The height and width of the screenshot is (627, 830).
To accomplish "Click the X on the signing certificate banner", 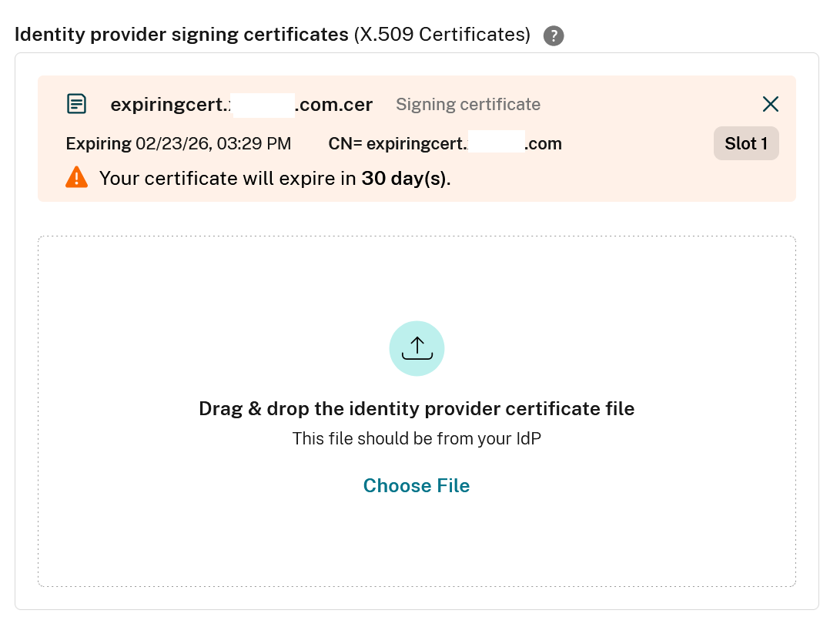I will pyautogui.click(x=770, y=103).
